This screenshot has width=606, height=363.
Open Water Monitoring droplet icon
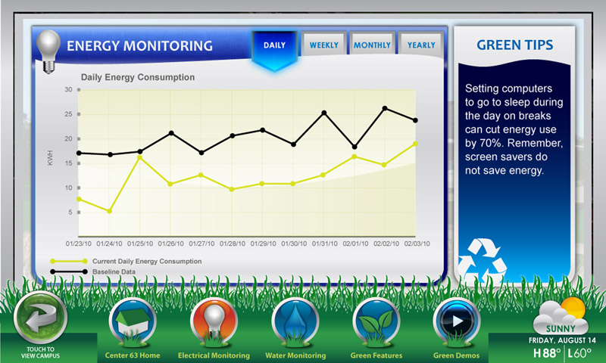click(x=295, y=321)
